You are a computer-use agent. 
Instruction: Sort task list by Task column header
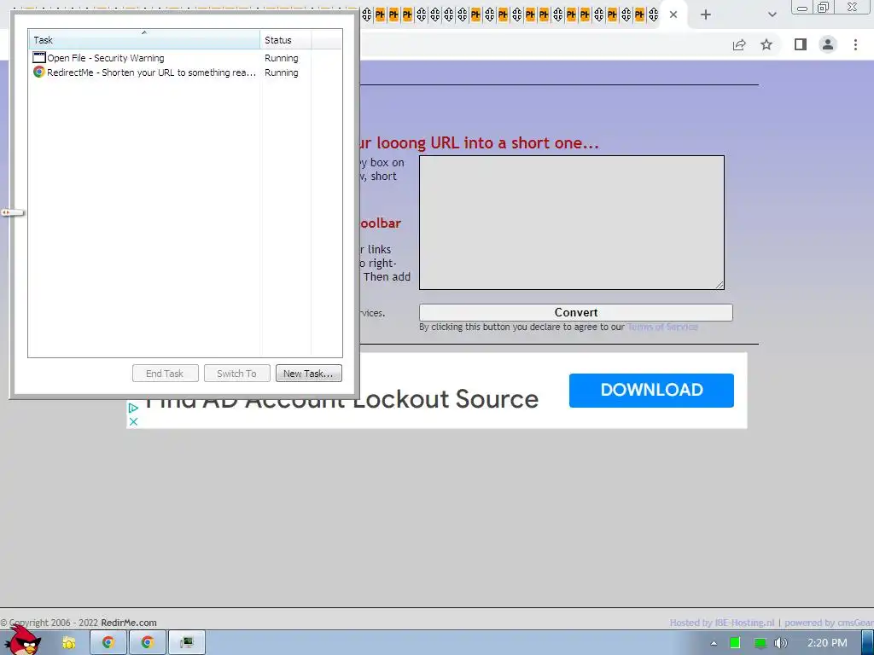tap(143, 40)
